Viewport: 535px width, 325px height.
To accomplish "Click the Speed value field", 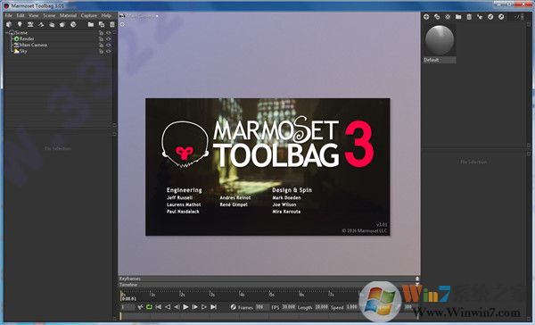I will 352,307.
